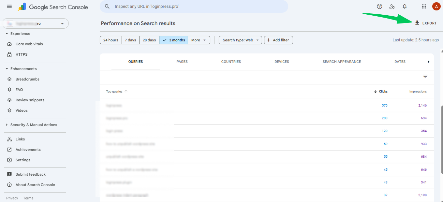Open the table filter rows icon
The image size is (443, 202).
pyautogui.click(x=425, y=77)
